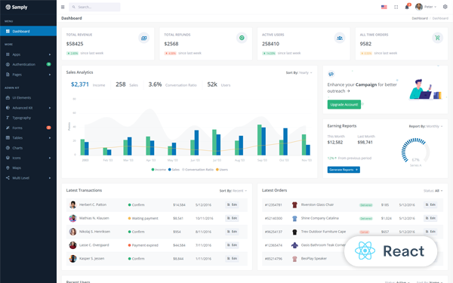Open the settings gear icon
Screen dimensions: 453x283
point(445,7)
